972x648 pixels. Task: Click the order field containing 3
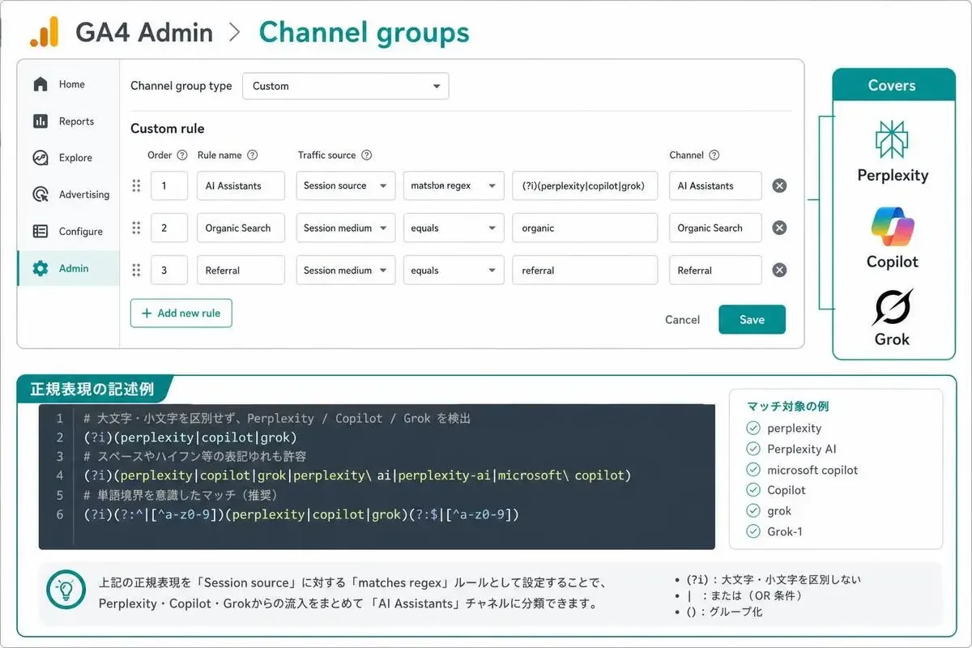[x=169, y=270]
